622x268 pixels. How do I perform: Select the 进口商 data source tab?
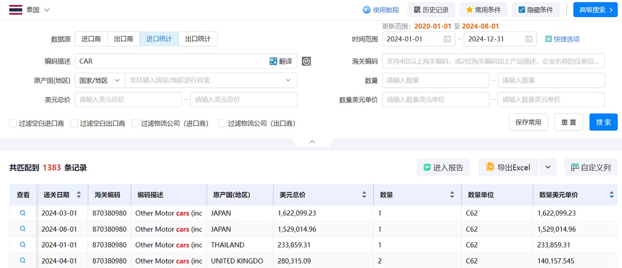[91, 39]
